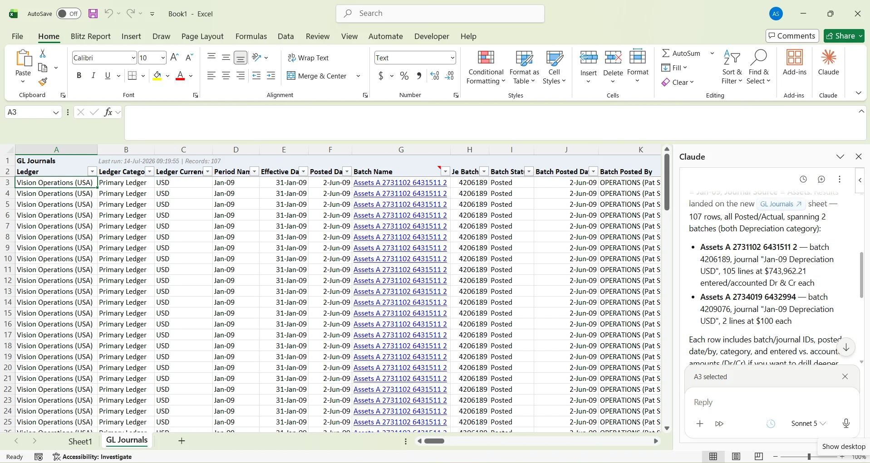This screenshot has height=463, width=870.
Task: Toggle Underline formatting
Action: click(108, 76)
